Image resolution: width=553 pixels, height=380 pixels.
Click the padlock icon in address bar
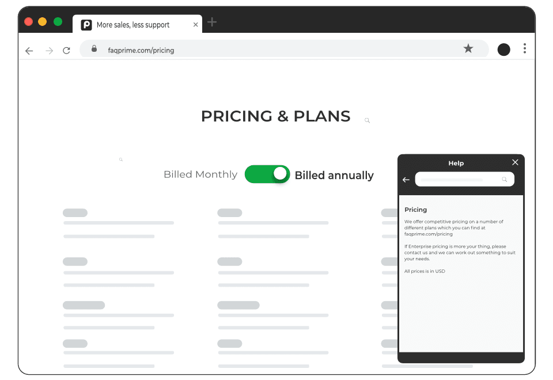pos(94,48)
